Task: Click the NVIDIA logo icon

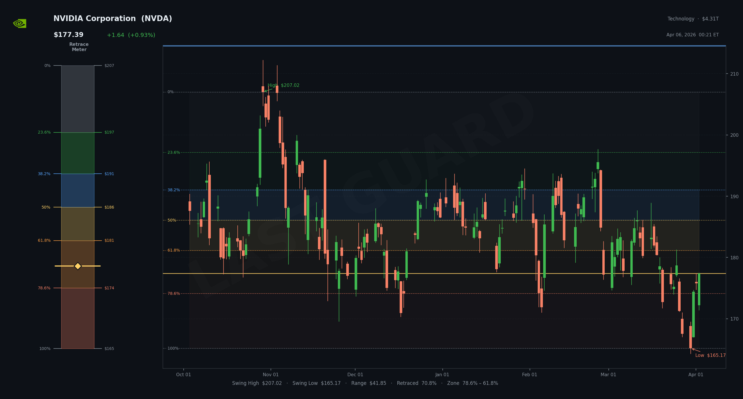Action: pyautogui.click(x=20, y=23)
